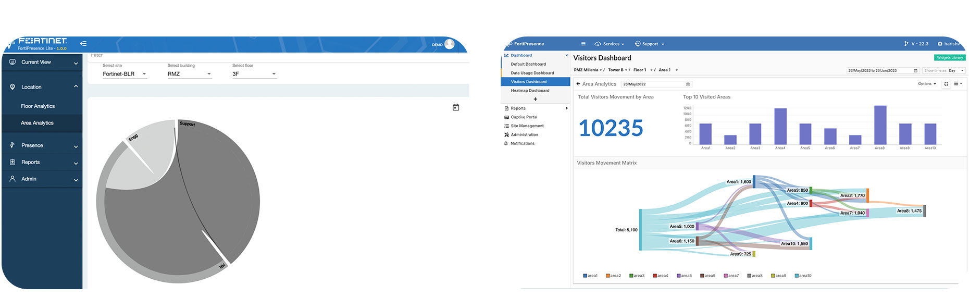This screenshot has width=969, height=297.
Task: Toggle area1 series in the chart legend
Action: [x=590, y=276]
